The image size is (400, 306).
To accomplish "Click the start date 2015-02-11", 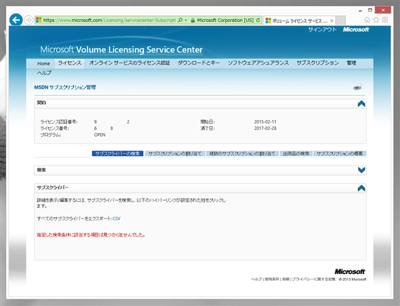I will point(265,122).
